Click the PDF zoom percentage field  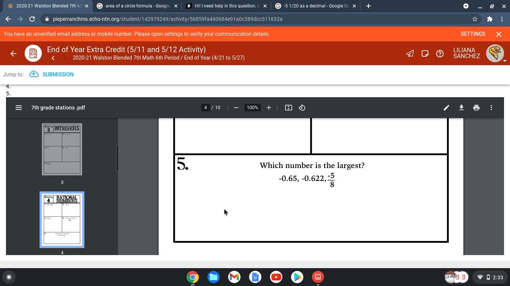252,108
